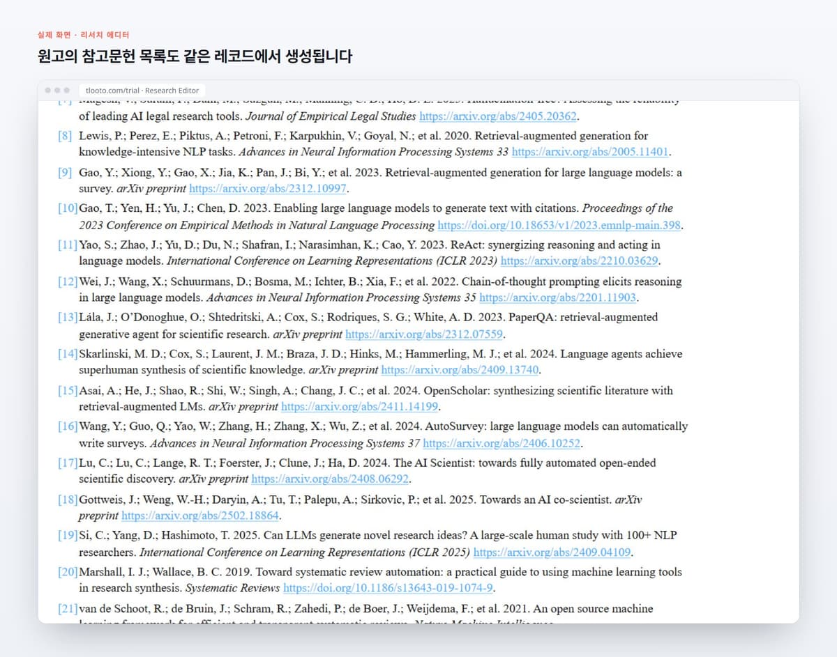
Task: Click reference number [8]
Action: tap(65, 136)
